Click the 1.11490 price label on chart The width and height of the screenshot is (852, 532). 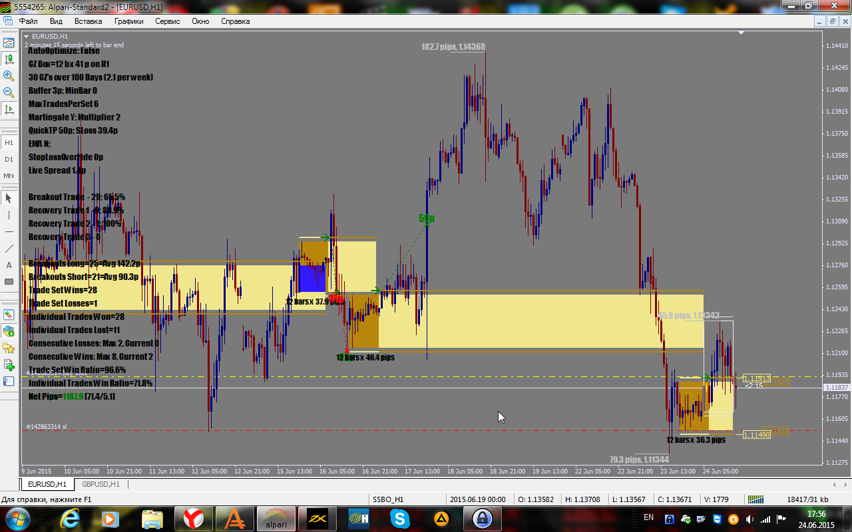[756, 435]
